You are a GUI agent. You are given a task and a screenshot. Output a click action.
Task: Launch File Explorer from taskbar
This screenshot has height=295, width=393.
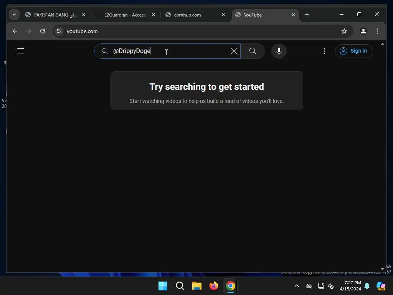[x=197, y=286]
